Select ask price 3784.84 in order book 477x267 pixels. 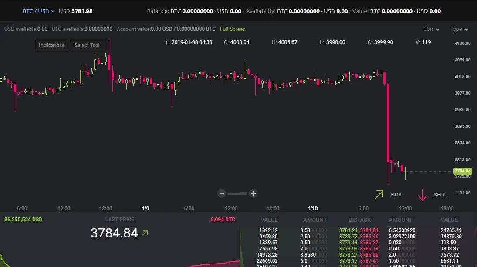[x=369, y=230]
